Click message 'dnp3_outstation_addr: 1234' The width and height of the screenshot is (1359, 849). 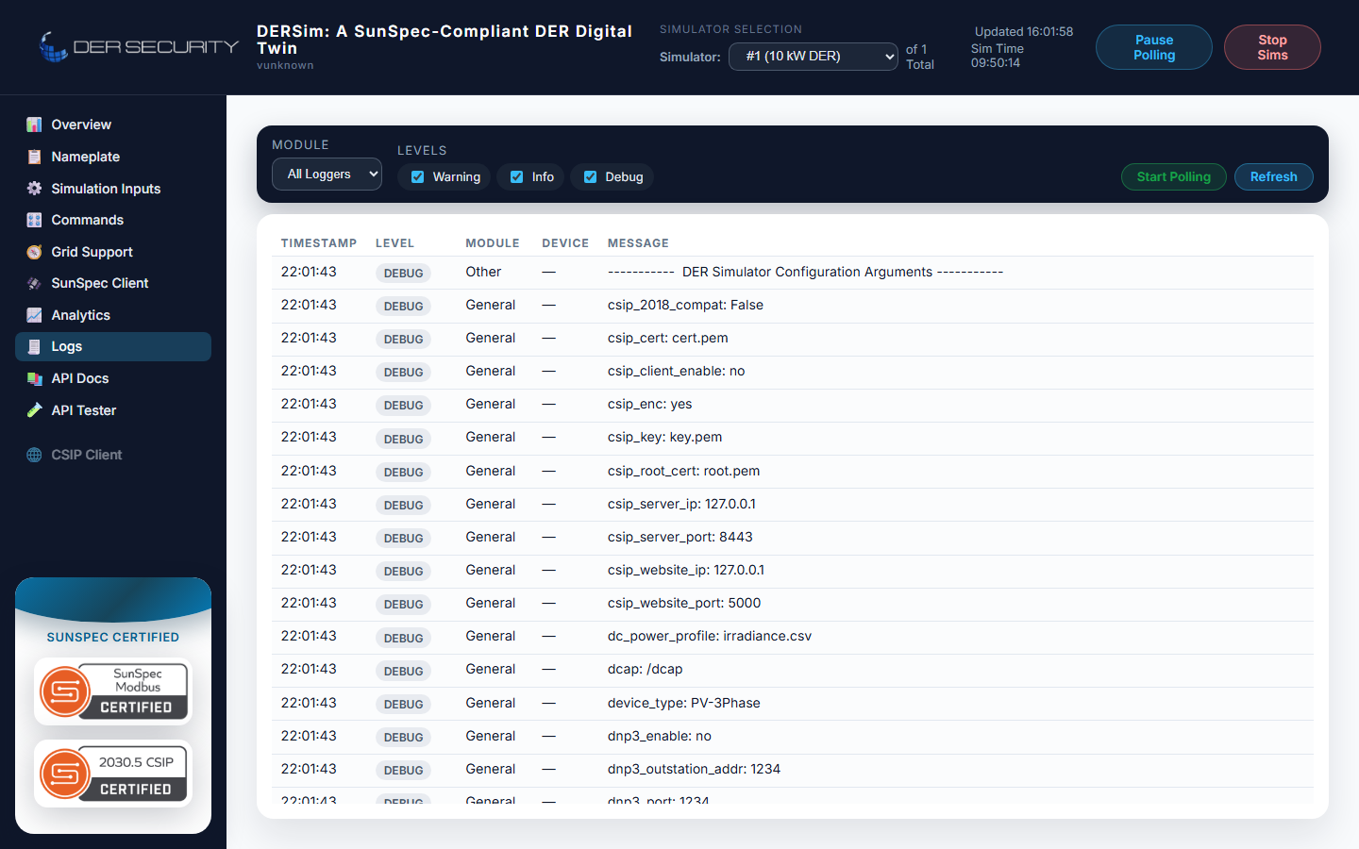point(694,769)
